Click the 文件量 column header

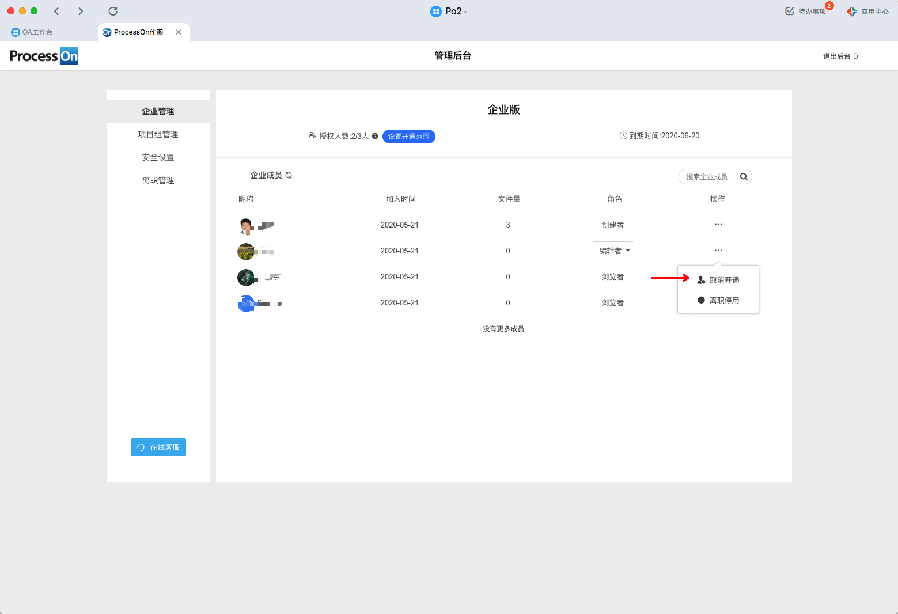tap(509, 199)
